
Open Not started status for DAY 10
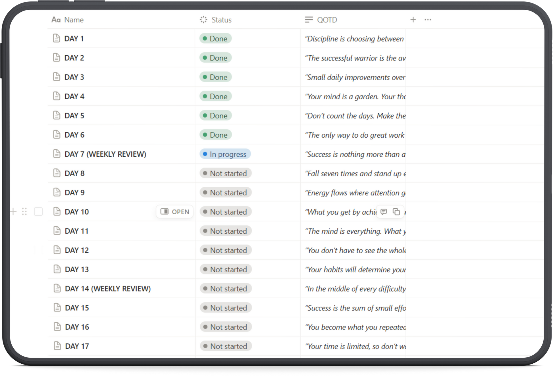[x=226, y=212]
